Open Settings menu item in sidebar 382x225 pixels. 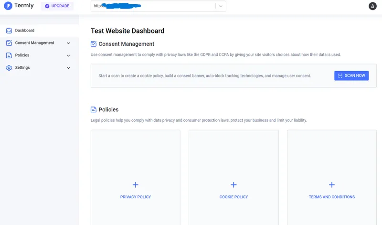(x=40, y=68)
